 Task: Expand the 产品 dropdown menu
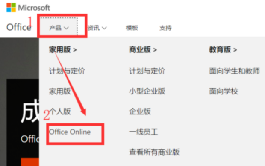[x=59, y=28]
